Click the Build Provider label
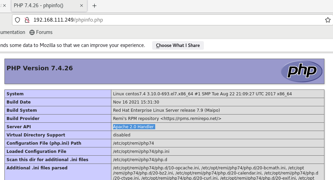The width and height of the screenshot is (333, 180). [23, 119]
